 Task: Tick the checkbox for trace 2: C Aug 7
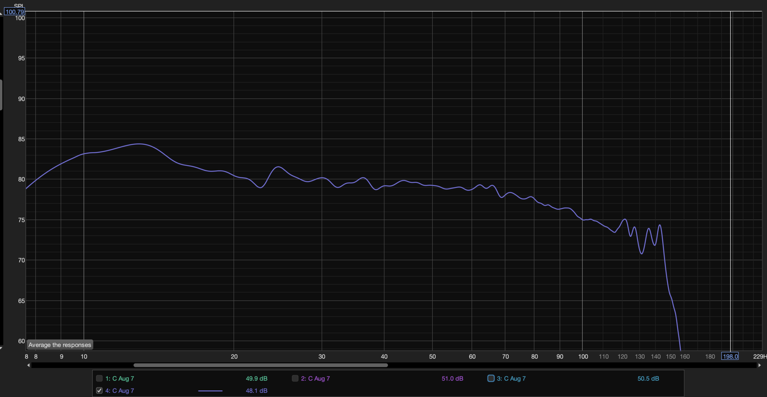tap(295, 378)
